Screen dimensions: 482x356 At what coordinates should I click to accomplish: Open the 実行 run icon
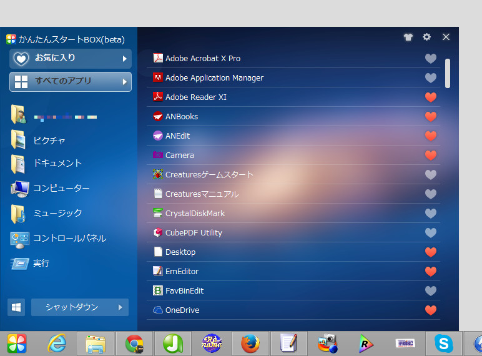pos(20,264)
